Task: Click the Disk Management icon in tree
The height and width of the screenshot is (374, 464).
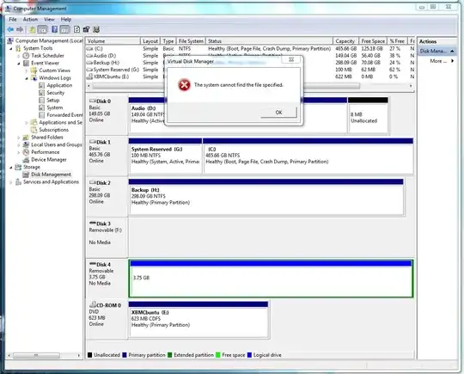Action: pyautogui.click(x=27, y=175)
